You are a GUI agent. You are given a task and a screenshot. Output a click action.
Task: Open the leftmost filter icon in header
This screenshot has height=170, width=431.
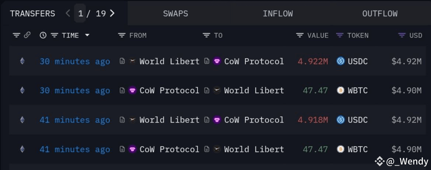point(16,35)
